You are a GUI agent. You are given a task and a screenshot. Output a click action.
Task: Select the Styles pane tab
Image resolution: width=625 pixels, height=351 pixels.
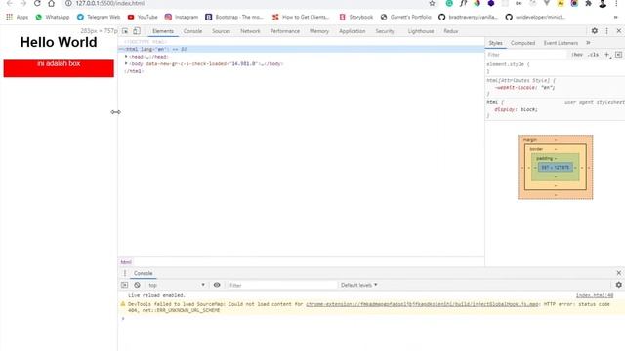[x=495, y=43]
